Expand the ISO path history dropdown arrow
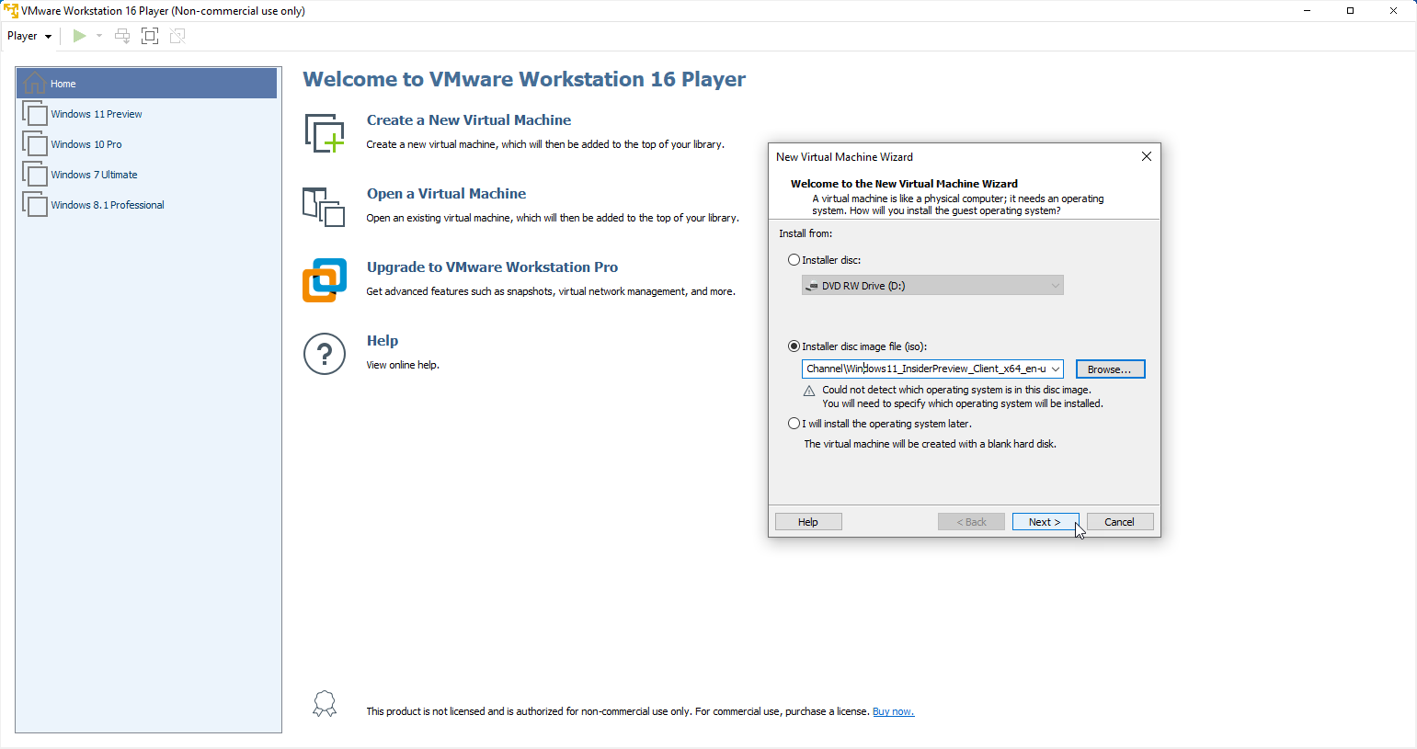Screen dimensions: 1417x749 point(1056,369)
